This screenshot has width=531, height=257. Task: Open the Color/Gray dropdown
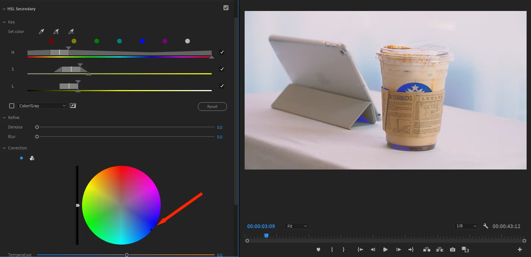pos(42,106)
